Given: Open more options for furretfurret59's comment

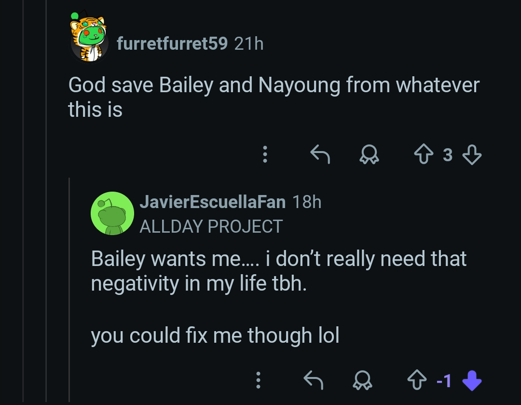Looking at the screenshot, I should [264, 154].
